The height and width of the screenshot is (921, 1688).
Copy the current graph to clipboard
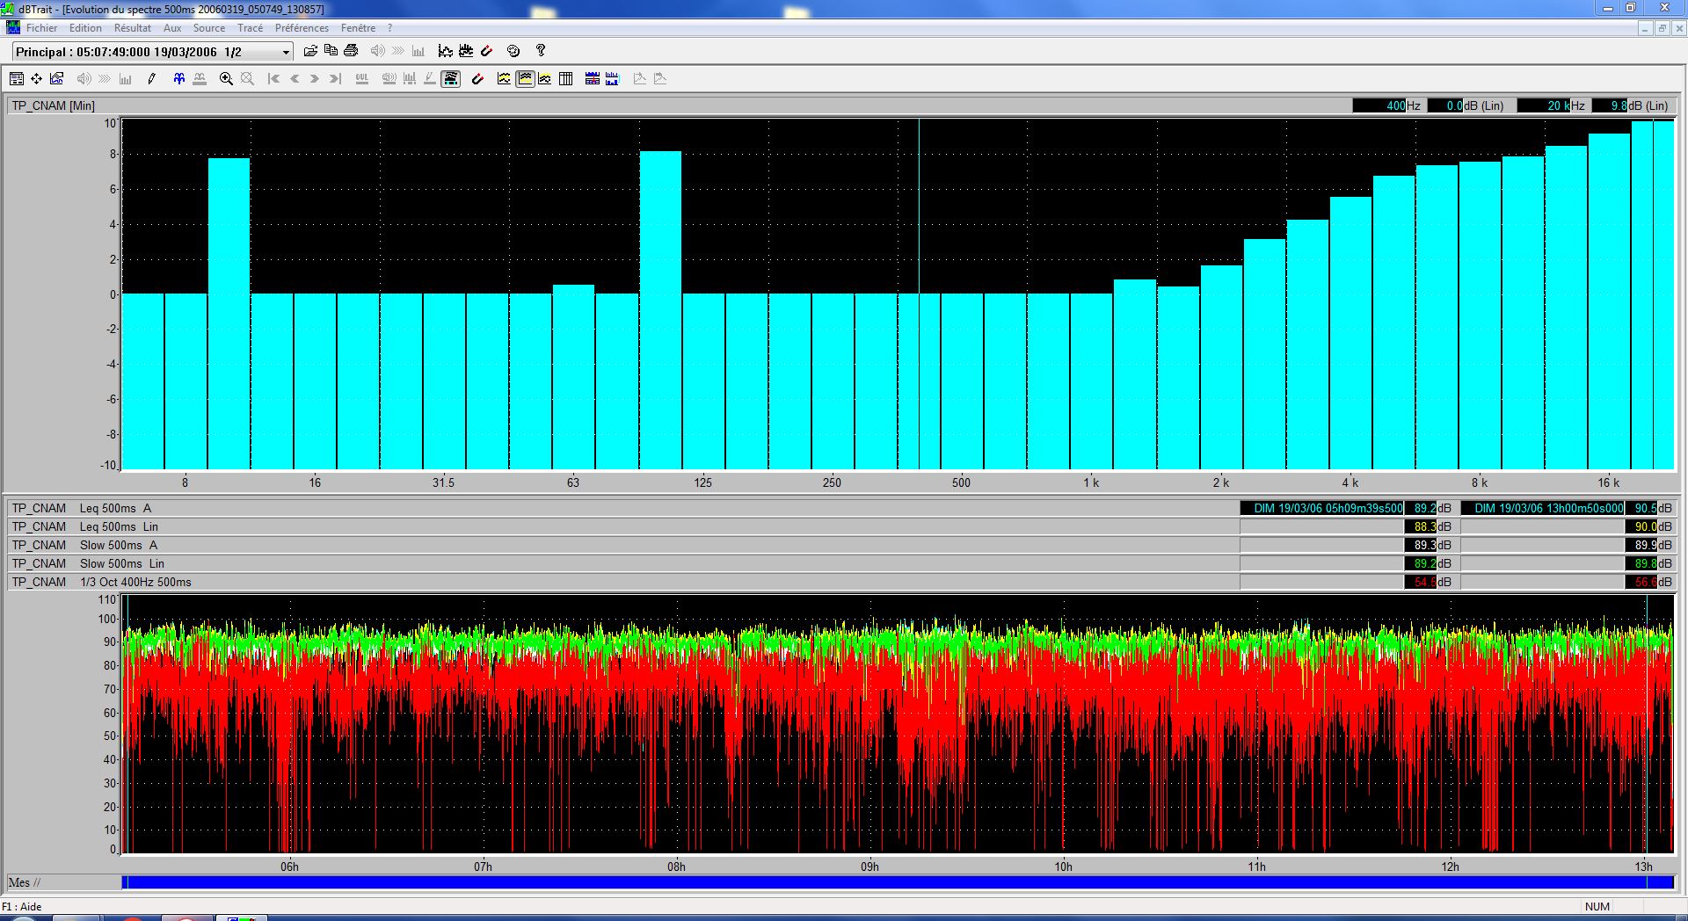(331, 51)
